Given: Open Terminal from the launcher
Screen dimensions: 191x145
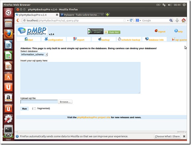Looking at the screenshot, I should point(8,129).
